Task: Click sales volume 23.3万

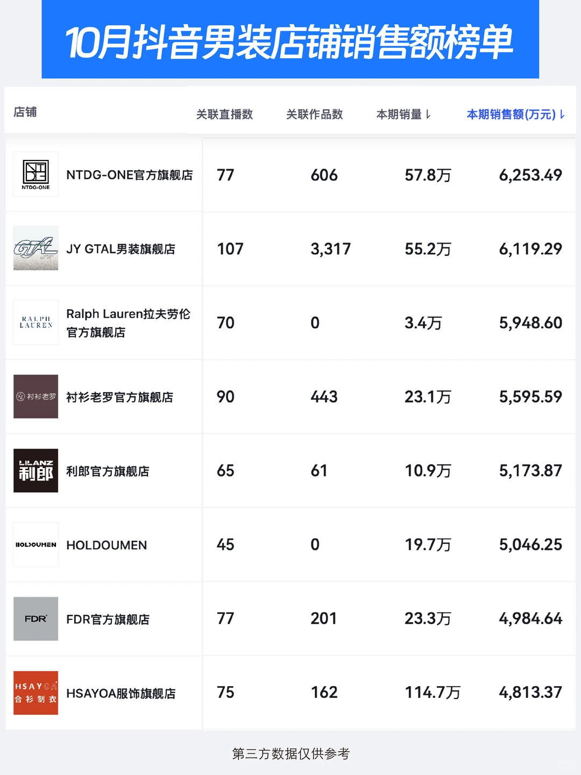Action: click(428, 618)
